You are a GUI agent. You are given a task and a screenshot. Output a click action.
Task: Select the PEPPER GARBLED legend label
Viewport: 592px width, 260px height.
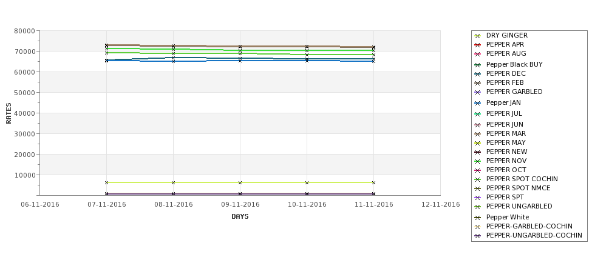(x=514, y=92)
